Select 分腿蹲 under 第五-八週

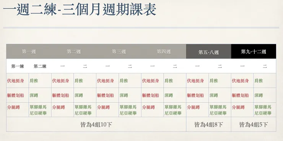pyautogui.click(x=193, y=107)
